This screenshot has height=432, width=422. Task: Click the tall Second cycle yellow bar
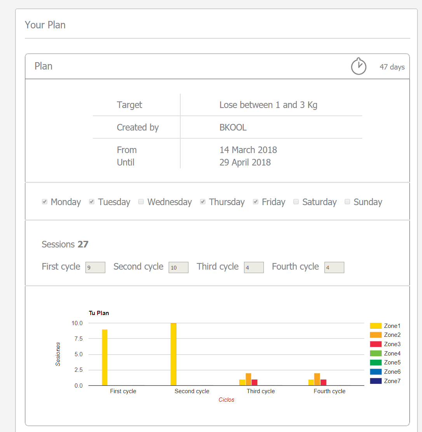click(x=173, y=354)
